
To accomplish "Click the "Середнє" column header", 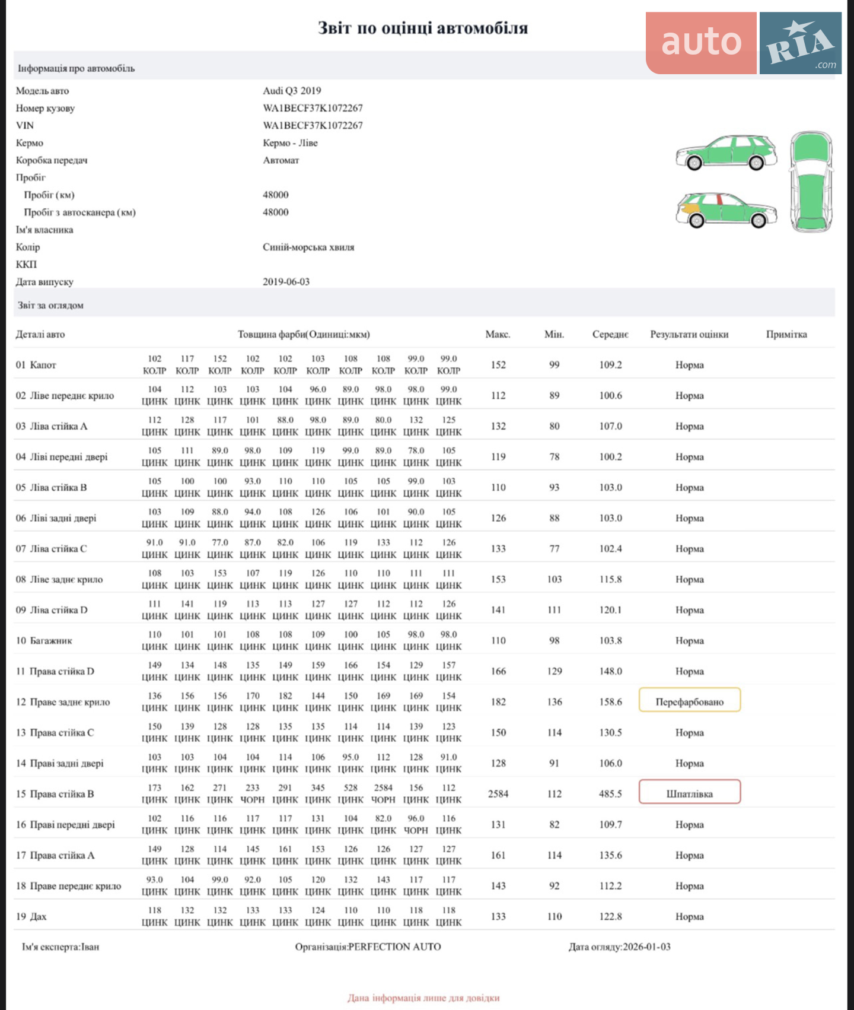I will tap(610, 334).
